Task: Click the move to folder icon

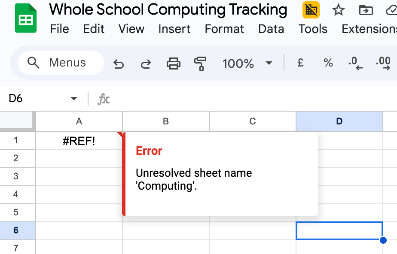Action: [366, 10]
